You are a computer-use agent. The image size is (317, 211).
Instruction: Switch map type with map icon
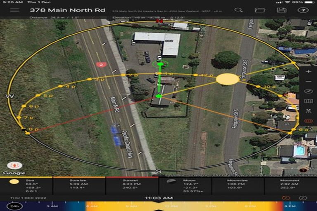308,101
